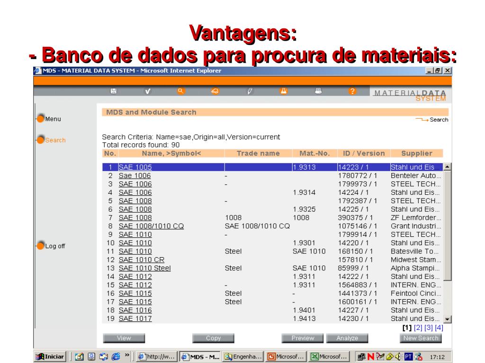
Task: Click the Search breadcrumb in the header
Action: pyautogui.click(x=439, y=120)
